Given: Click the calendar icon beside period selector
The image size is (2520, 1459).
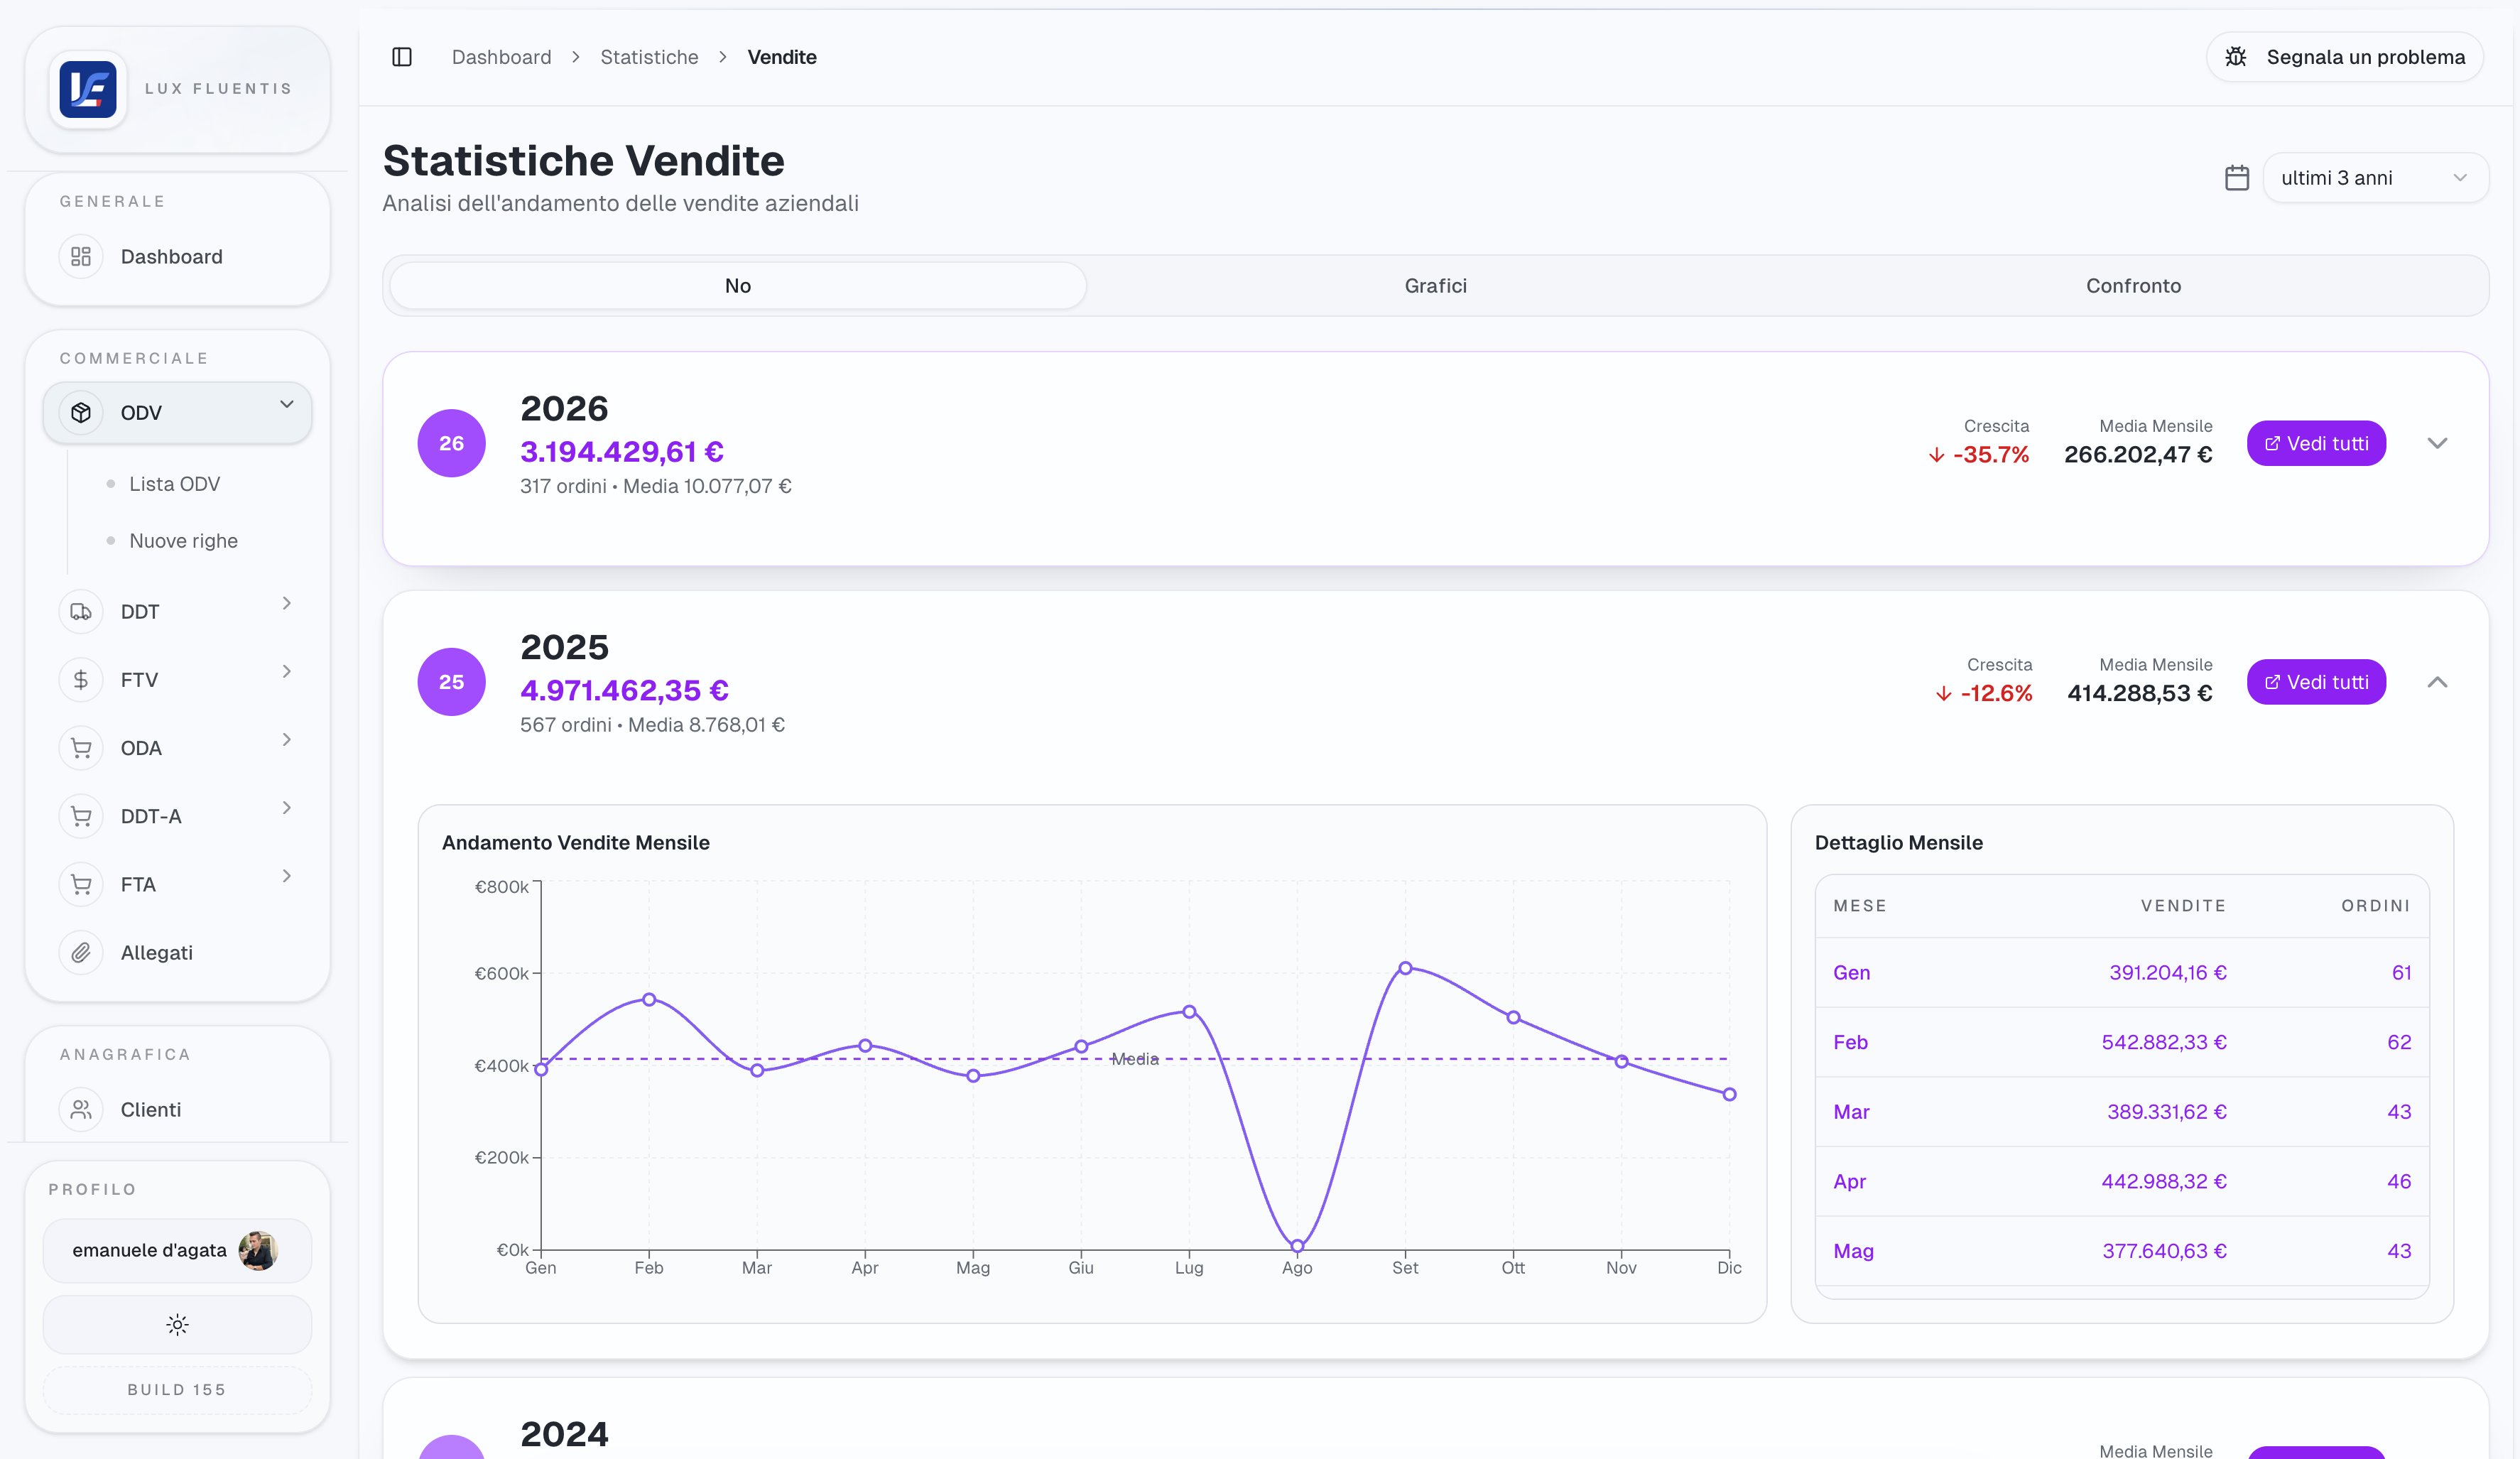Looking at the screenshot, I should click(2237, 178).
